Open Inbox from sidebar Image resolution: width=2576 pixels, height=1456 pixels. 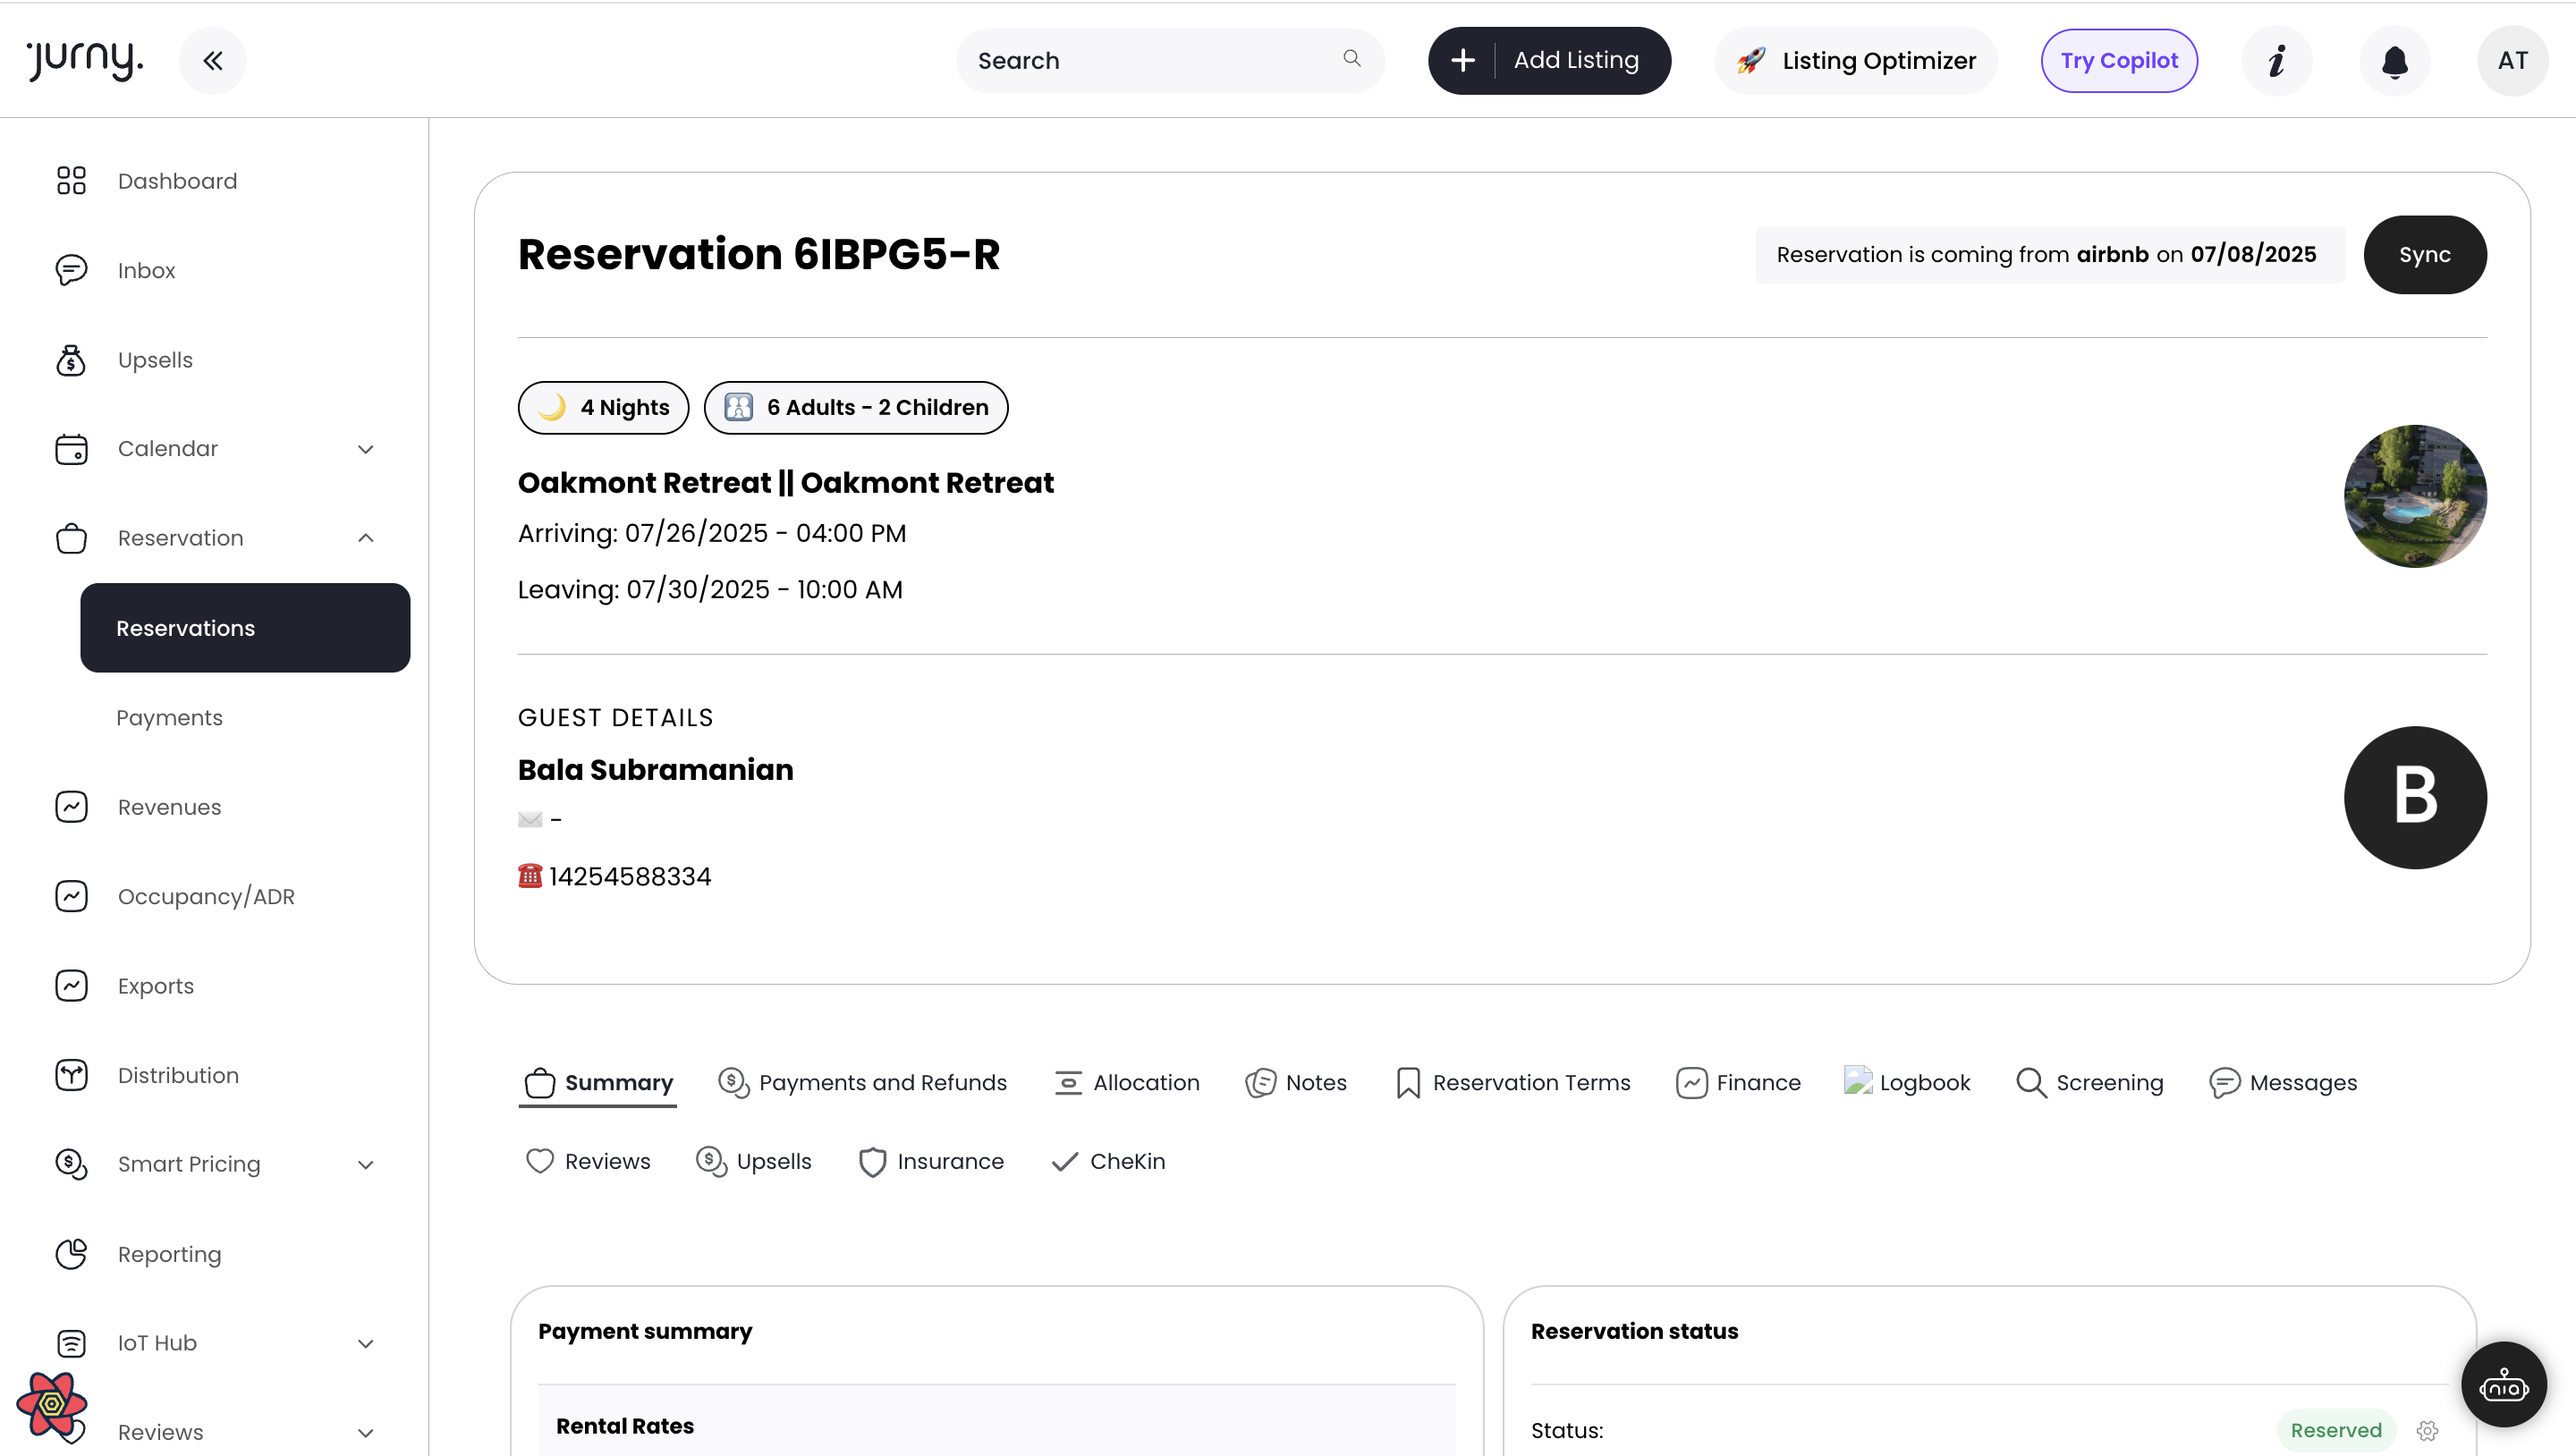pyautogui.click(x=146, y=270)
